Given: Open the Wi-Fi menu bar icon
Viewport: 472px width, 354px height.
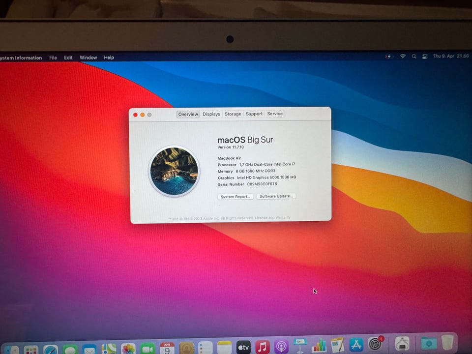Looking at the screenshot, I should (403, 56).
